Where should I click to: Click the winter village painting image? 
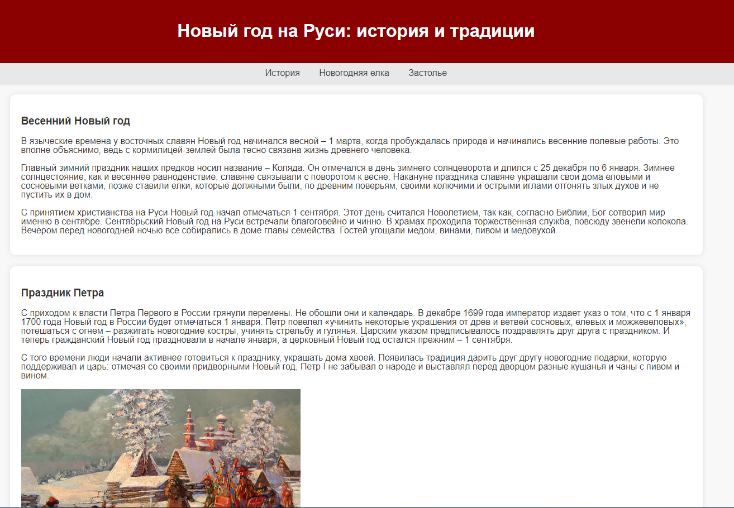[x=161, y=448]
